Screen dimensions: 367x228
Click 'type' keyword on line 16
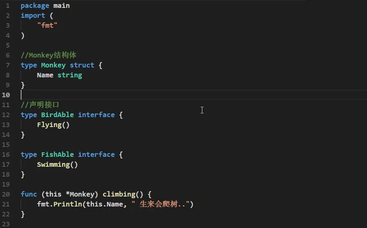tap(29, 155)
